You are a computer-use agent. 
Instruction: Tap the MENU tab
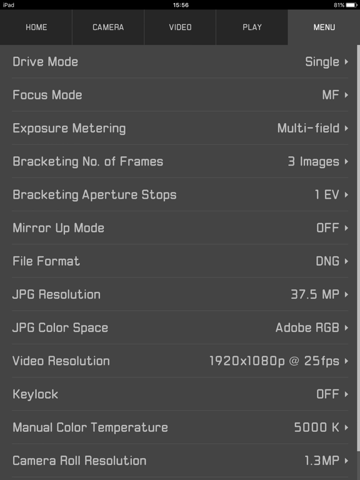pyautogui.click(x=324, y=27)
